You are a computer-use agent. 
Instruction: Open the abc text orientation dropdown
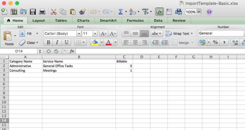tap(157, 34)
